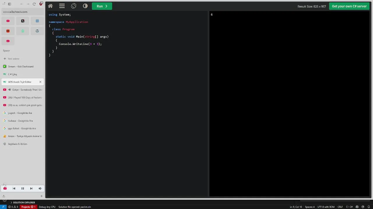This screenshot has width=373, height=209.
Task: Open the hexagon play icon in status bar
Action: 363,207
